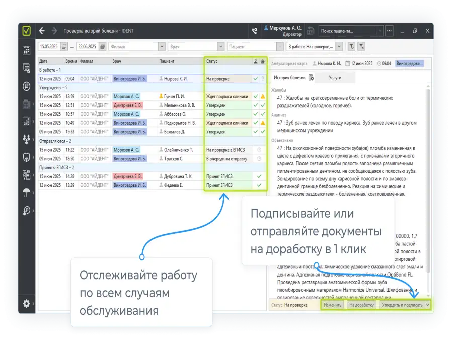Open start date calendar picker for 15.05.2025
Screen dimensions: 452x337
pos(64,46)
